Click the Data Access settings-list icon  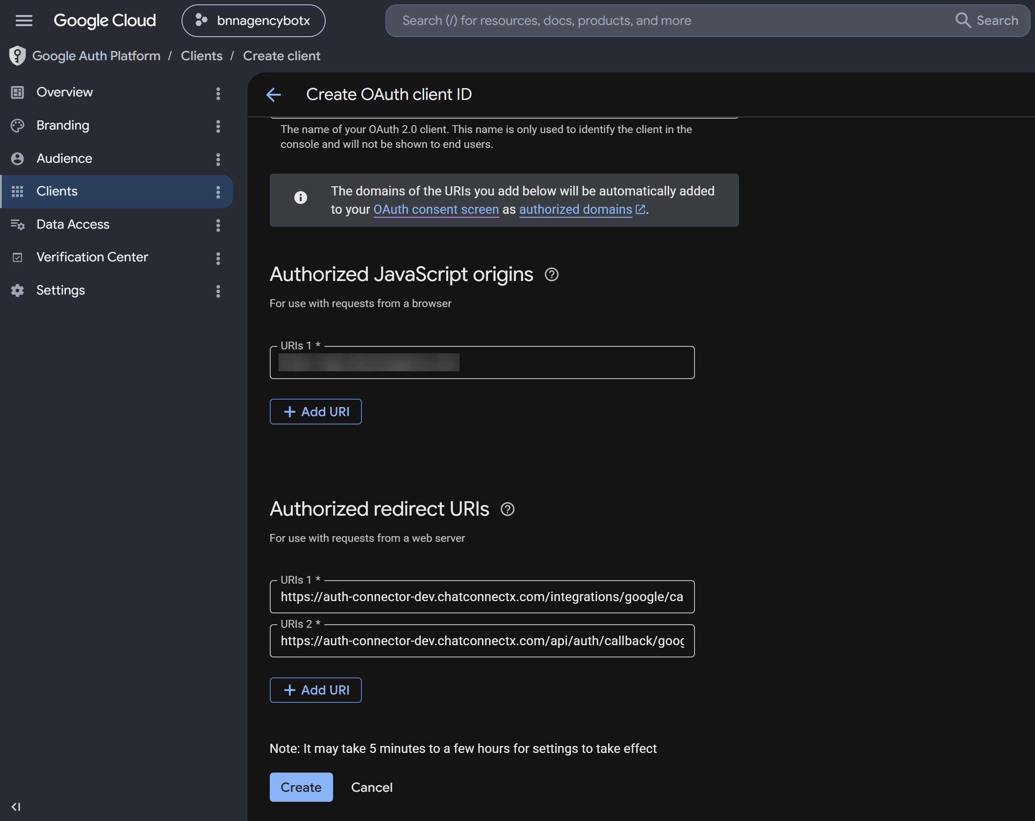point(17,225)
